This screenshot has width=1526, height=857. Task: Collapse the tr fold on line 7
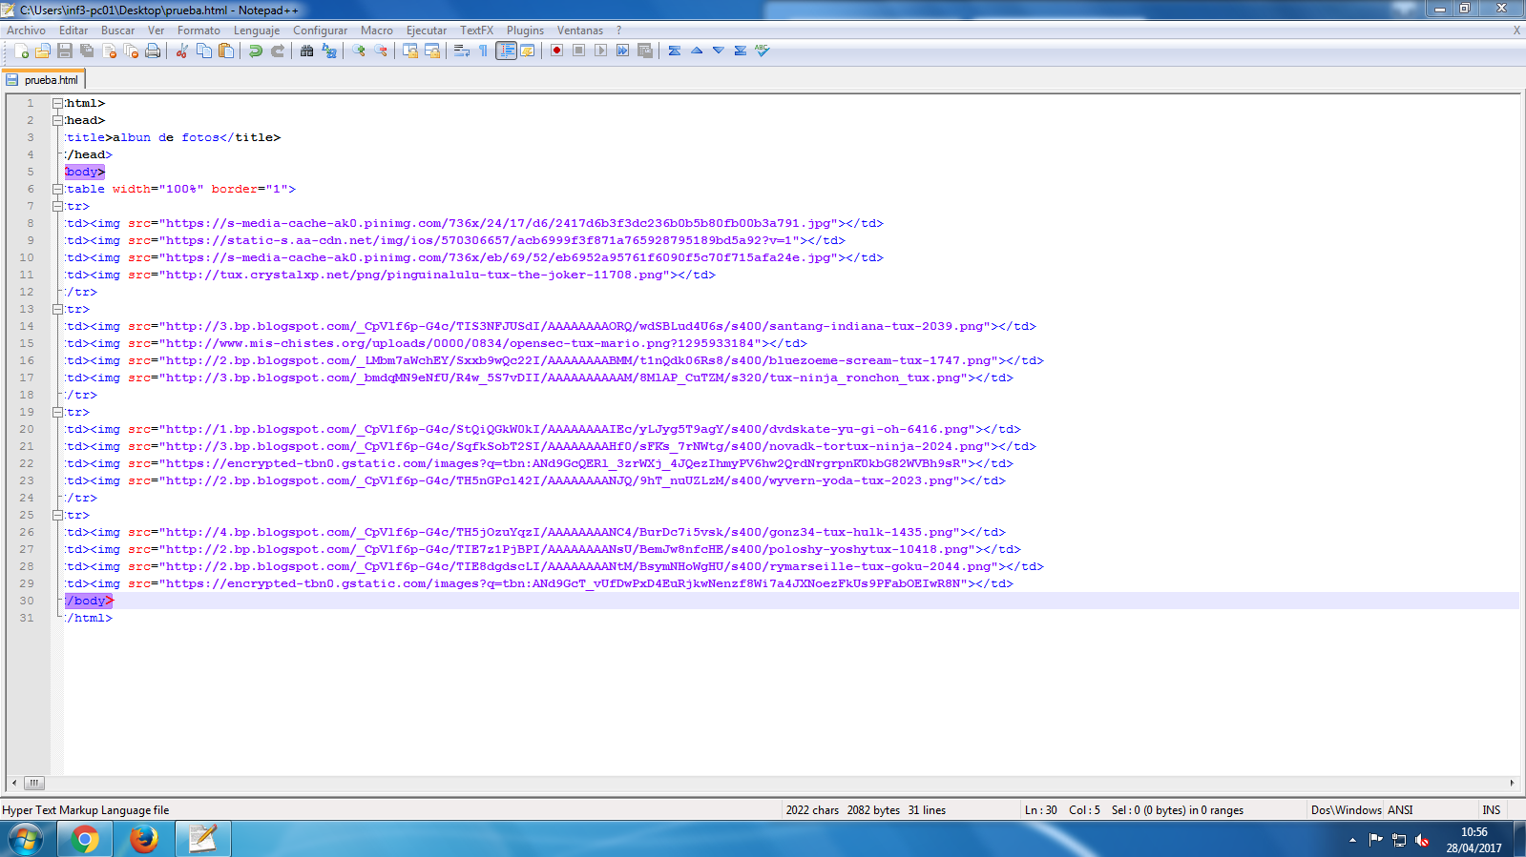click(57, 206)
